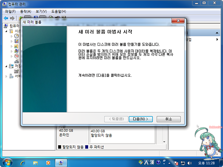
Task: Launch Windows Media Player from taskbar
Action: point(48,162)
